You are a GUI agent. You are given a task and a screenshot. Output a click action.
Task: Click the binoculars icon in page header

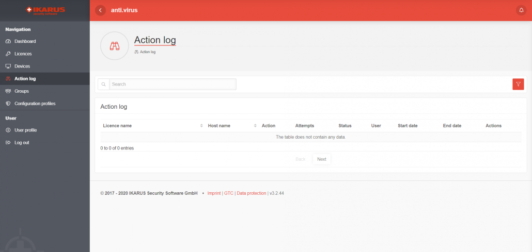tap(114, 46)
